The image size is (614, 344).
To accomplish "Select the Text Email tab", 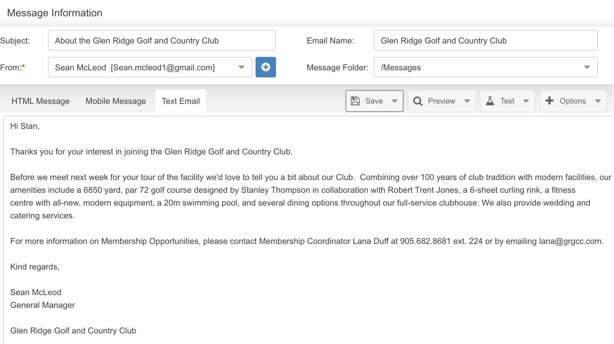I will [181, 101].
